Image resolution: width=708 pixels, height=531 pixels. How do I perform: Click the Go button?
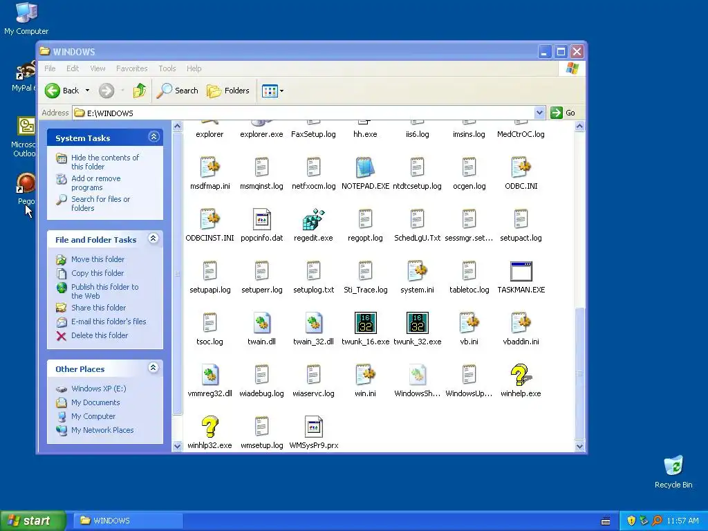pos(563,113)
